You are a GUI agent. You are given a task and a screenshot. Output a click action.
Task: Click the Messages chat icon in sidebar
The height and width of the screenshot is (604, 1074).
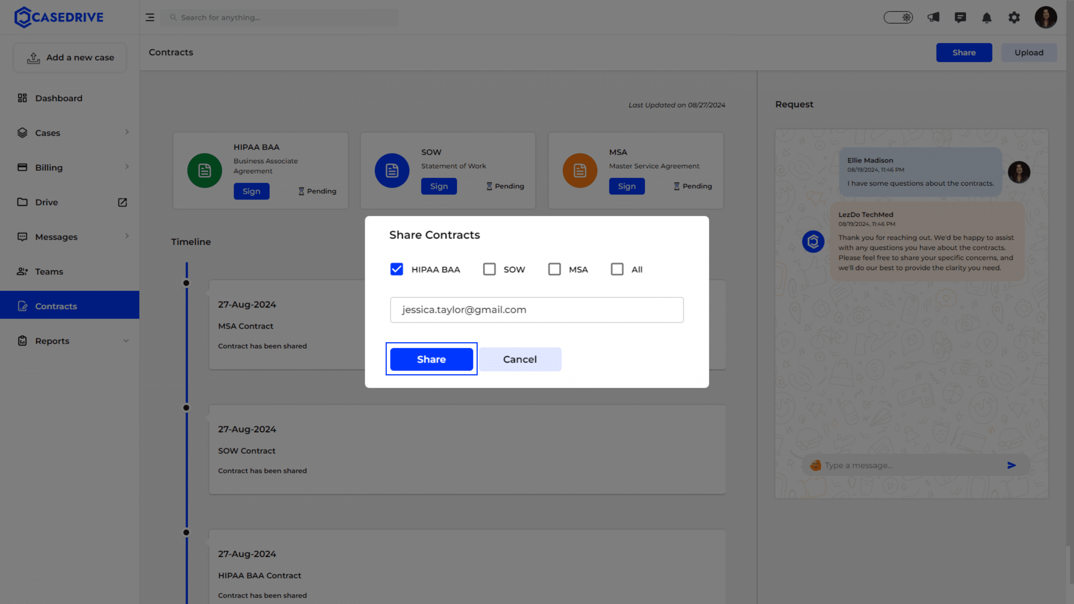[x=22, y=237]
